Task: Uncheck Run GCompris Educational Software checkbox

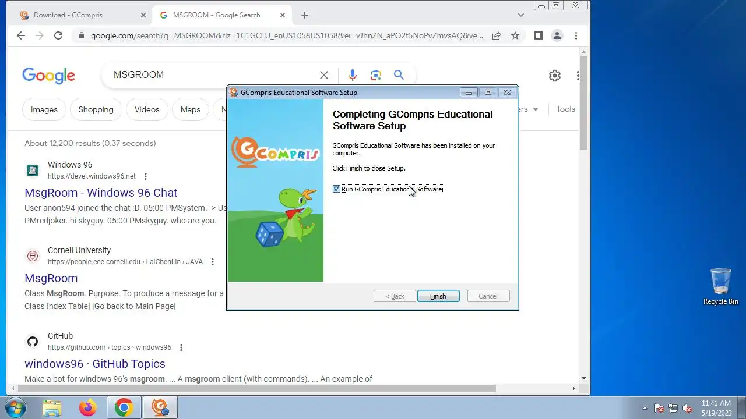Action: pos(336,189)
